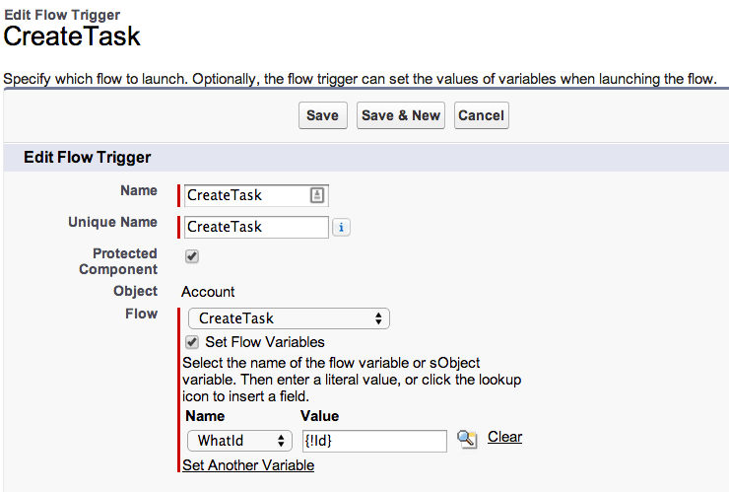This screenshot has height=492, width=729.
Task: Click the Account object value text
Action: click(x=208, y=292)
